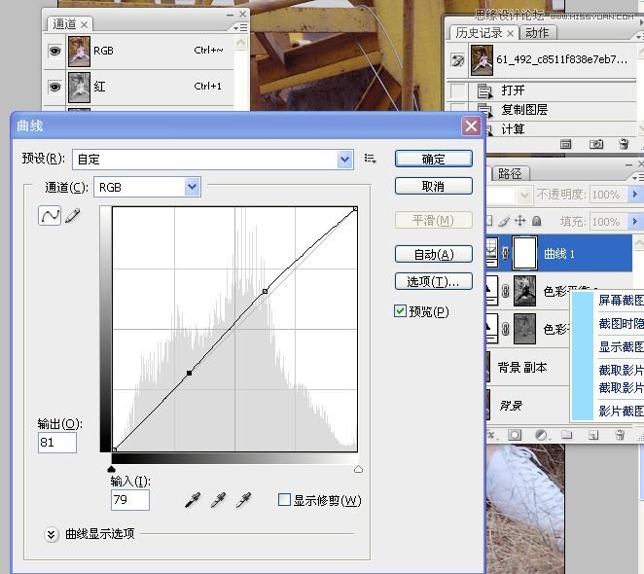The width and height of the screenshot is (644, 574).
Task: Click lock image pixels brush icon
Action: point(504,222)
